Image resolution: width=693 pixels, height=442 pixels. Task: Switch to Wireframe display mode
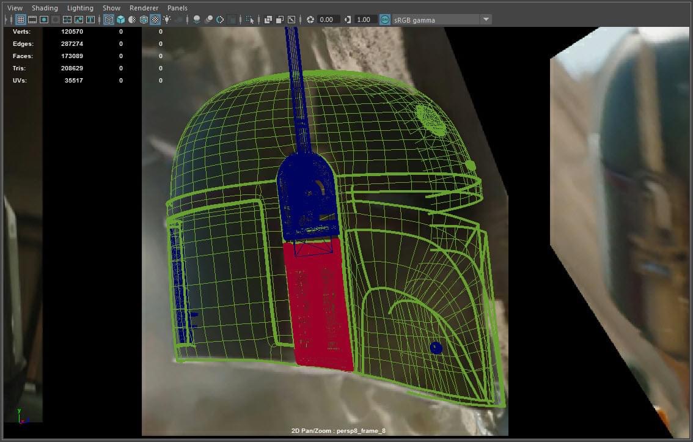click(x=109, y=20)
